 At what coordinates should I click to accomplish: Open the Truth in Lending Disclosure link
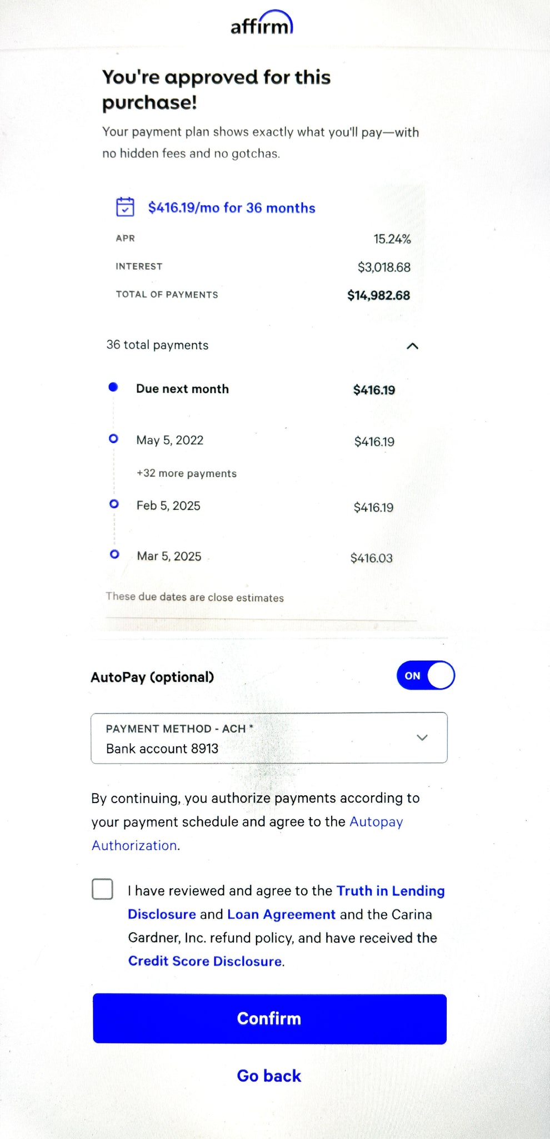[x=390, y=891]
